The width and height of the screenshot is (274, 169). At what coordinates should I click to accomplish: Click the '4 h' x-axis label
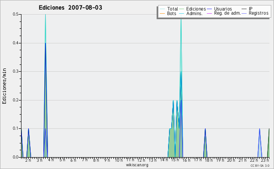51,160
